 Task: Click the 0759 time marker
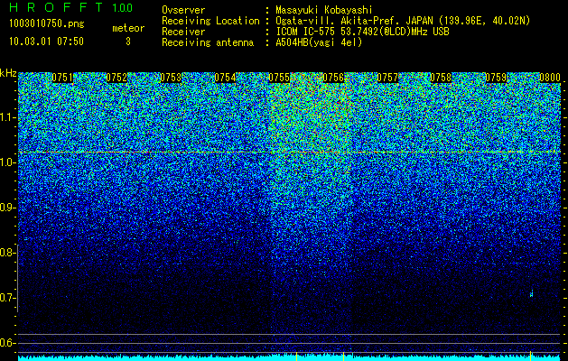click(x=496, y=78)
